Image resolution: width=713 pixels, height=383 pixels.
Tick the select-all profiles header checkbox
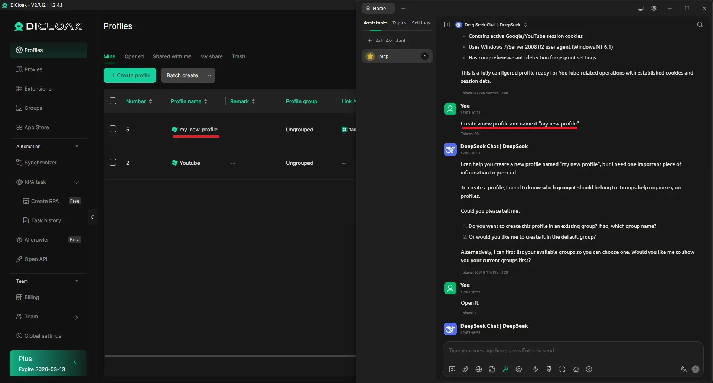point(113,101)
